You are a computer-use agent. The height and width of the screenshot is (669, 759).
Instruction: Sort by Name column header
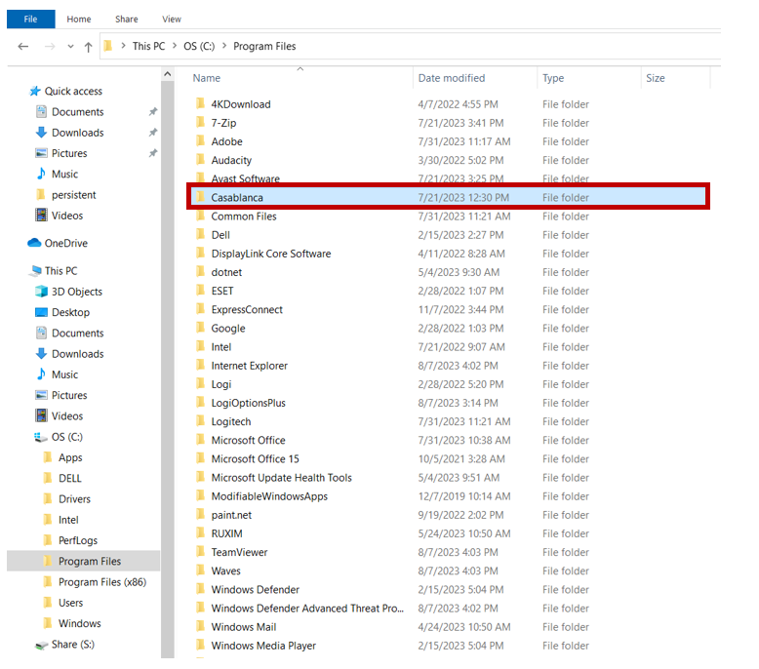tap(207, 78)
